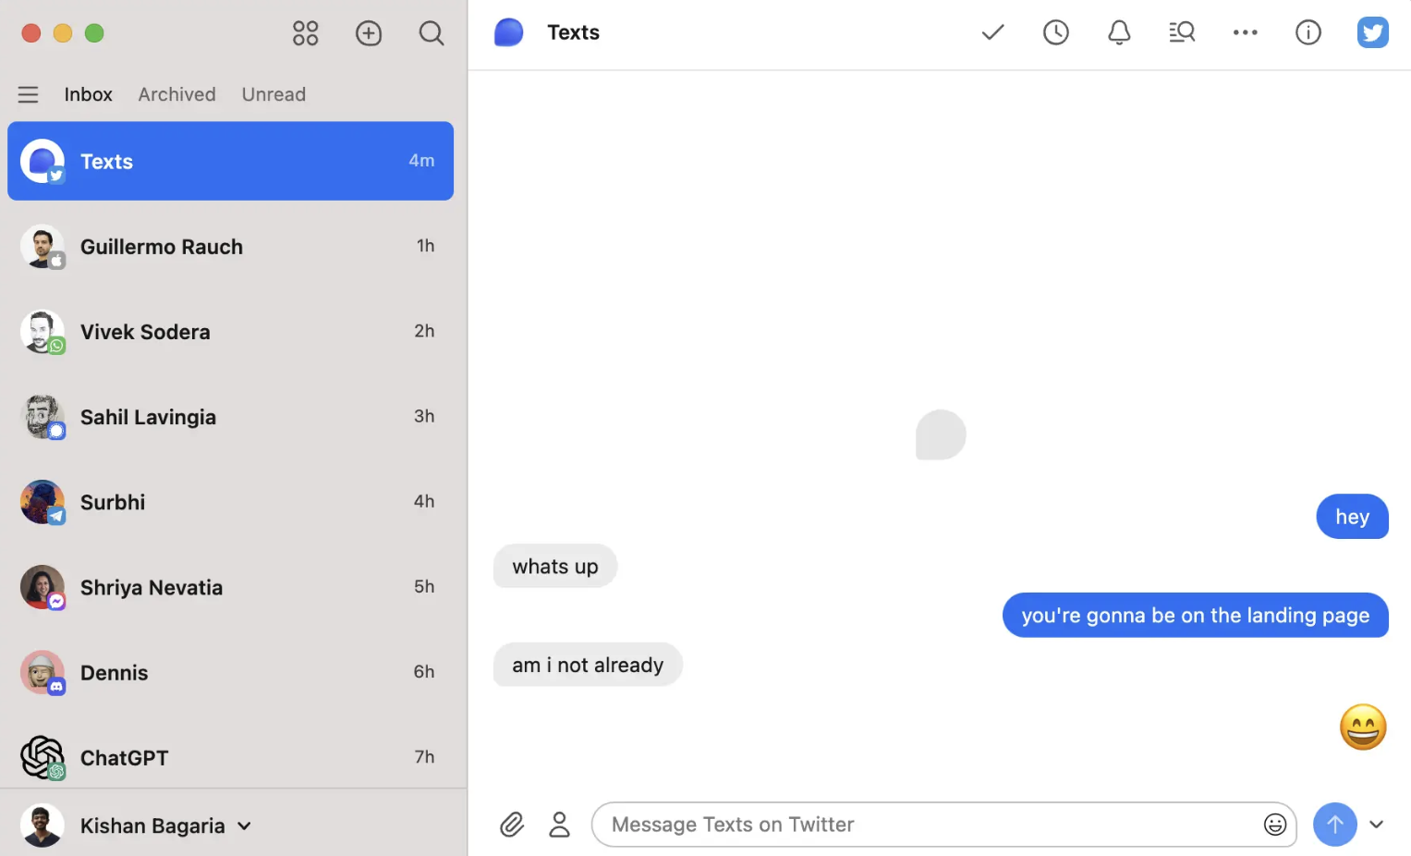Click the bell notification icon
Screen dimensions: 1411x856
coord(1119,33)
